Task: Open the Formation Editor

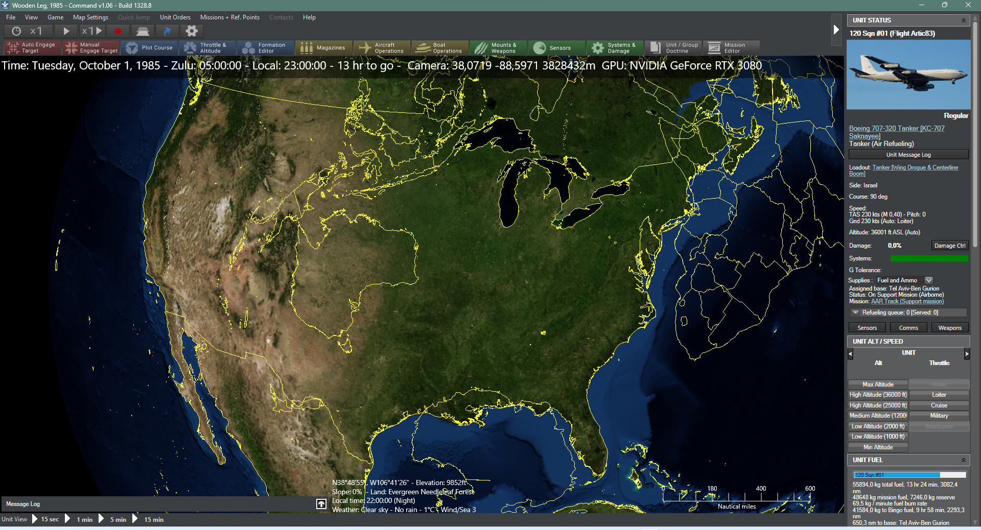Action: tap(266, 48)
